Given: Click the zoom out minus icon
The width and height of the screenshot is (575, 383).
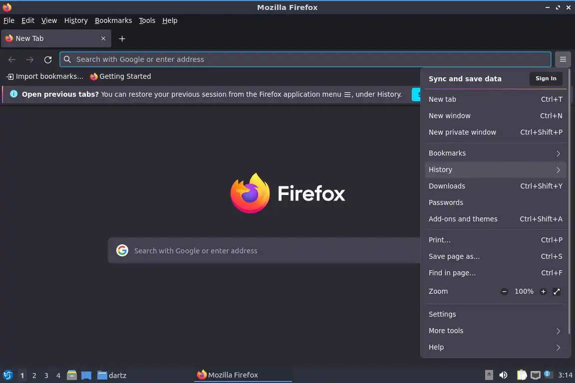Looking at the screenshot, I should (504, 291).
